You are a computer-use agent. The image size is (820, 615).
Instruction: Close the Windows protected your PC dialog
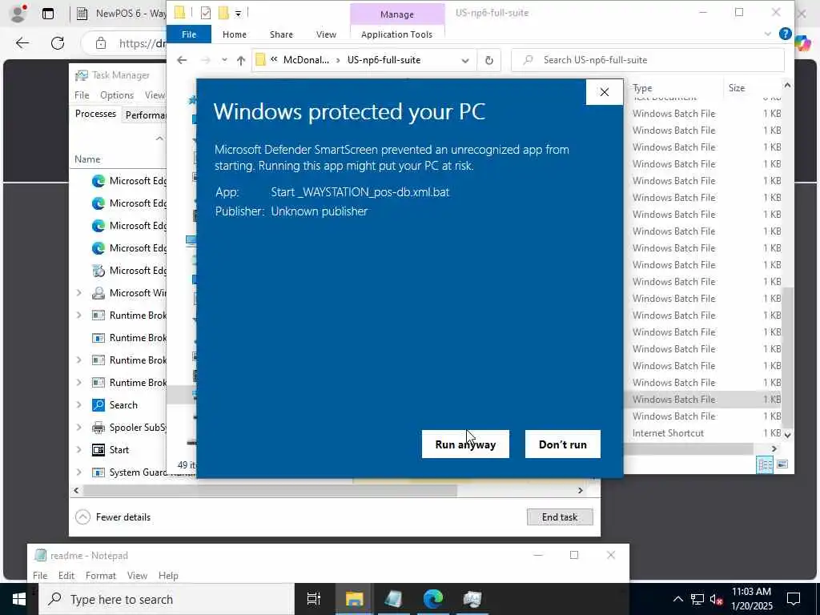[x=604, y=92]
